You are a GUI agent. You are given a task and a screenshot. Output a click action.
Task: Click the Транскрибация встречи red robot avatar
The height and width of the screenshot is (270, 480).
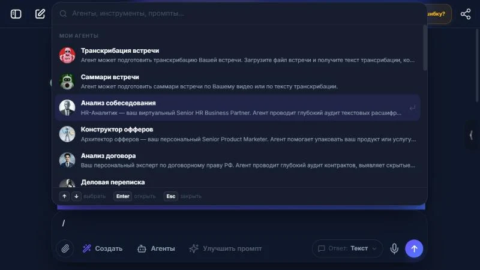tap(67, 55)
